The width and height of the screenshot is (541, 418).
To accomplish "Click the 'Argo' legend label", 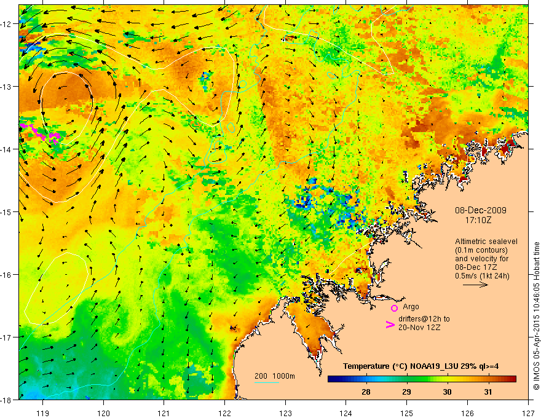I will pos(411,307).
